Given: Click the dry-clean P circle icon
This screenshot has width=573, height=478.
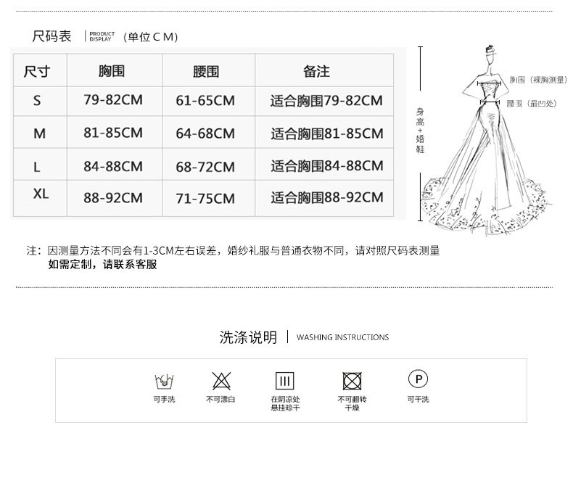Looking at the screenshot, I should click(418, 379).
